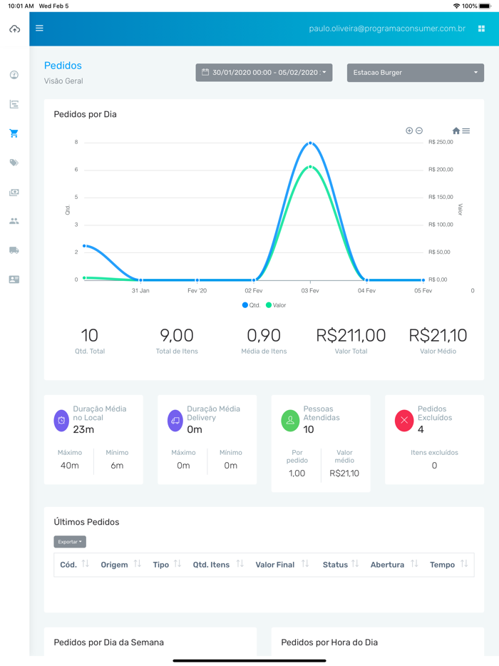The width and height of the screenshot is (499, 666).
Task: Click the R$211,00 Valor Total figure
Action: 351,336
